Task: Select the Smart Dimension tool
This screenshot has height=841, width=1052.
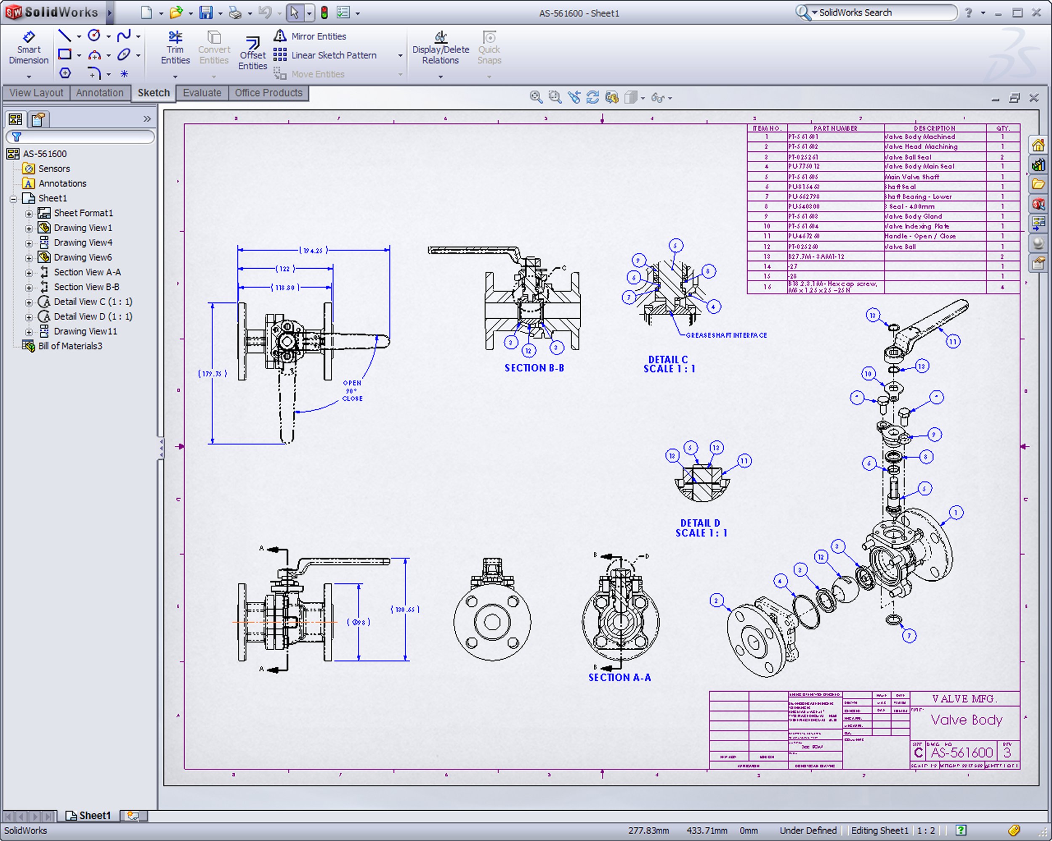Action: click(x=28, y=48)
